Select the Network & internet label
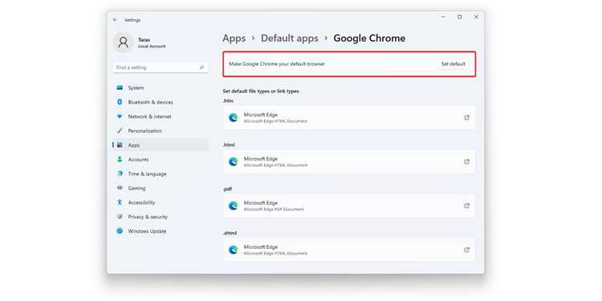602x301 pixels. [150, 116]
